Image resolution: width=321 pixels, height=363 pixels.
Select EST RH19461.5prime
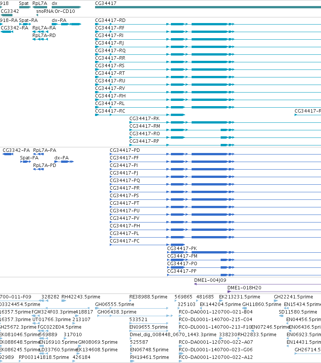pos(149,357)
